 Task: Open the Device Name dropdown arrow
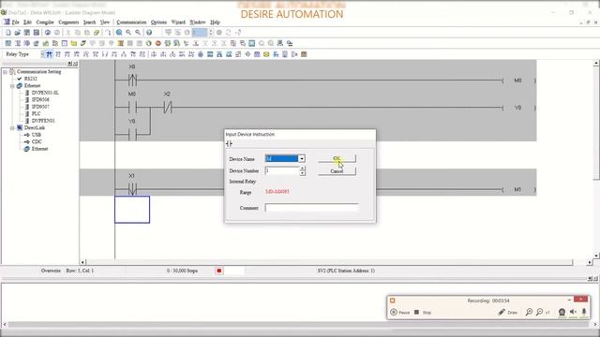point(302,158)
